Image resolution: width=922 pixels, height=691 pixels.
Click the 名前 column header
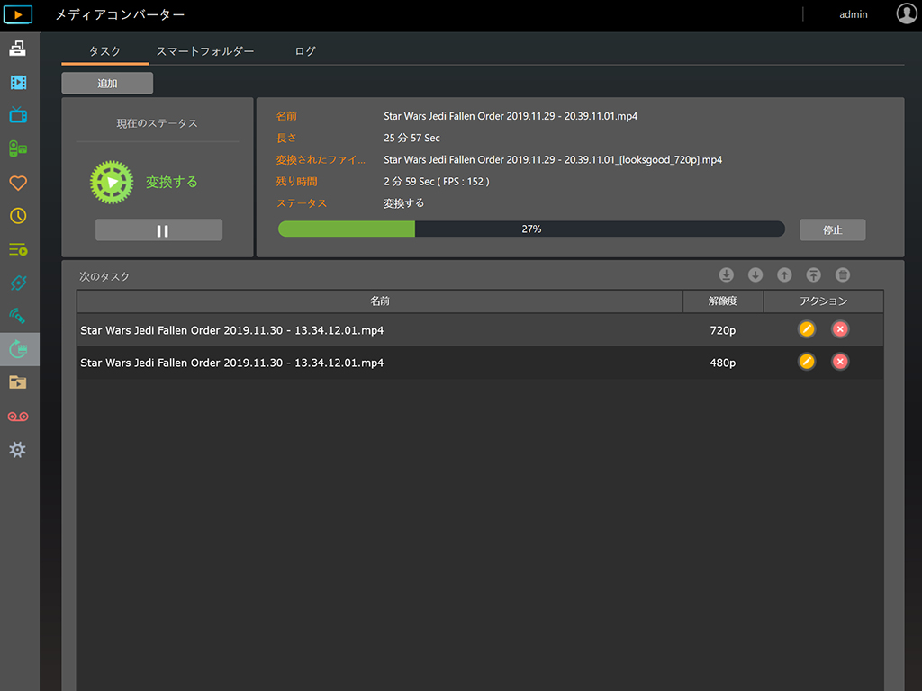pyautogui.click(x=380, y=301)
